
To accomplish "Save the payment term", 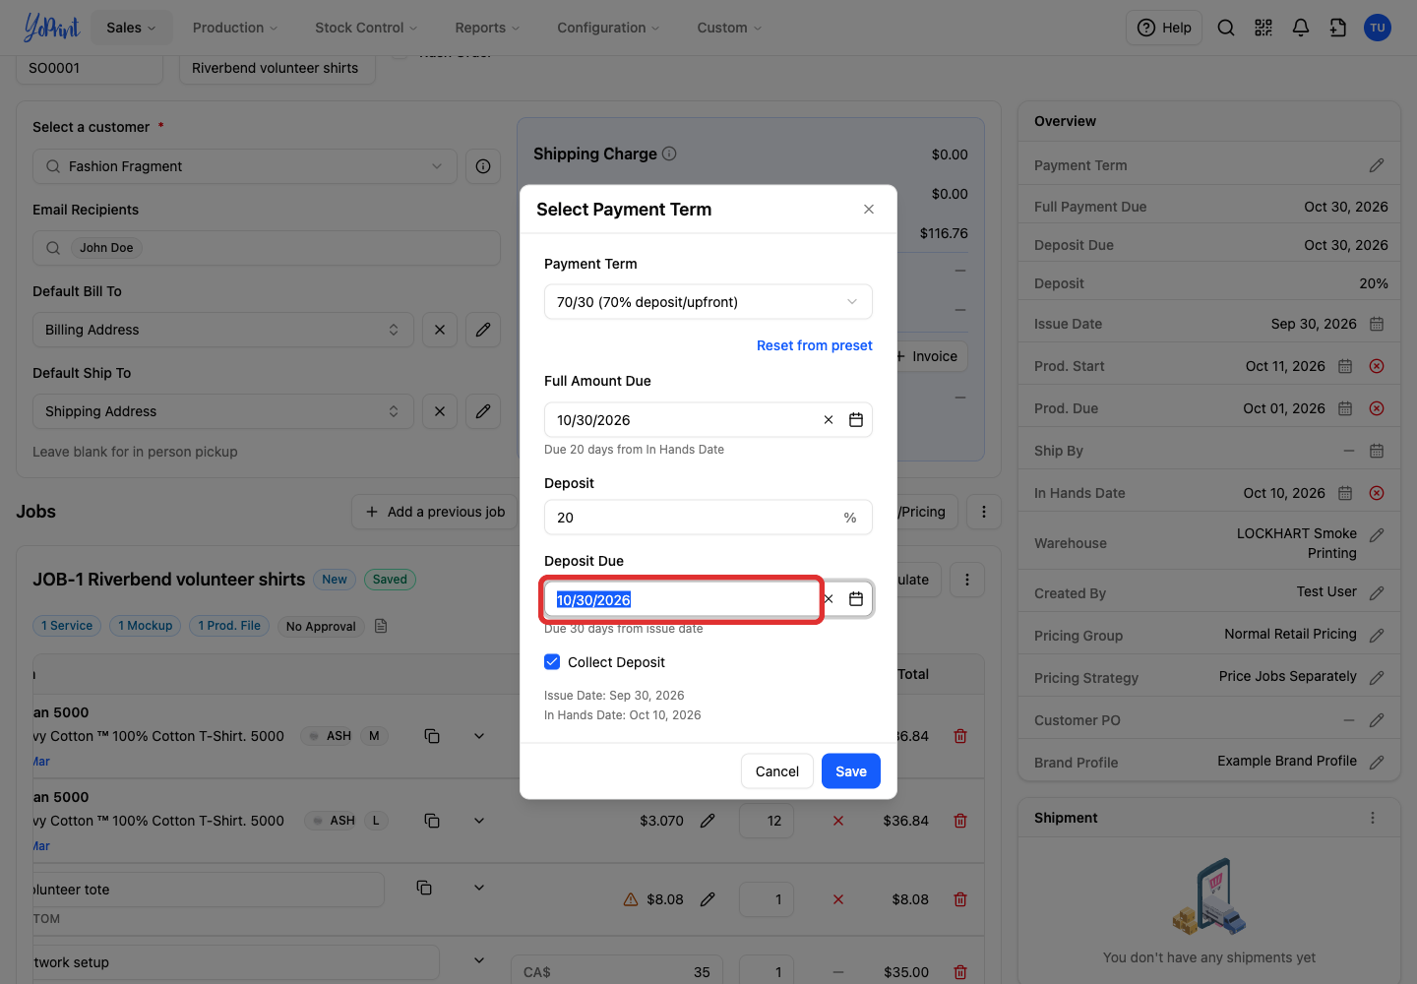I will (851, 771).
